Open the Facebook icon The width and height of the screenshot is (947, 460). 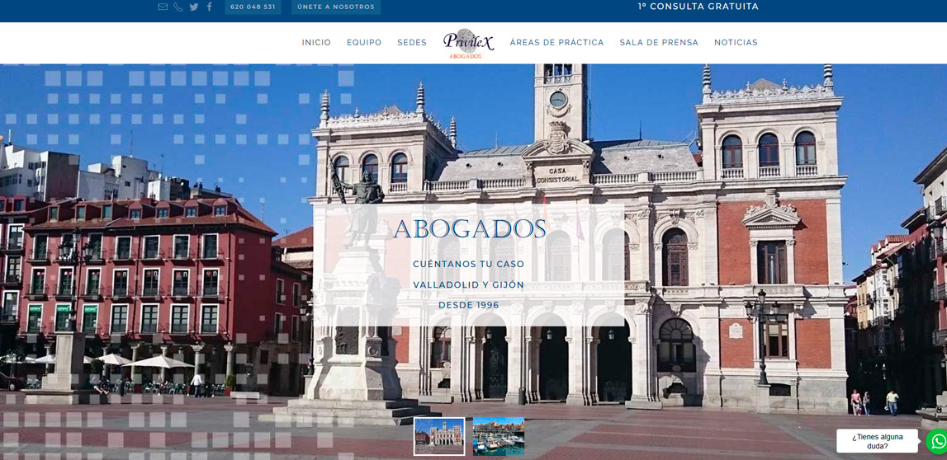click(210, 7)
